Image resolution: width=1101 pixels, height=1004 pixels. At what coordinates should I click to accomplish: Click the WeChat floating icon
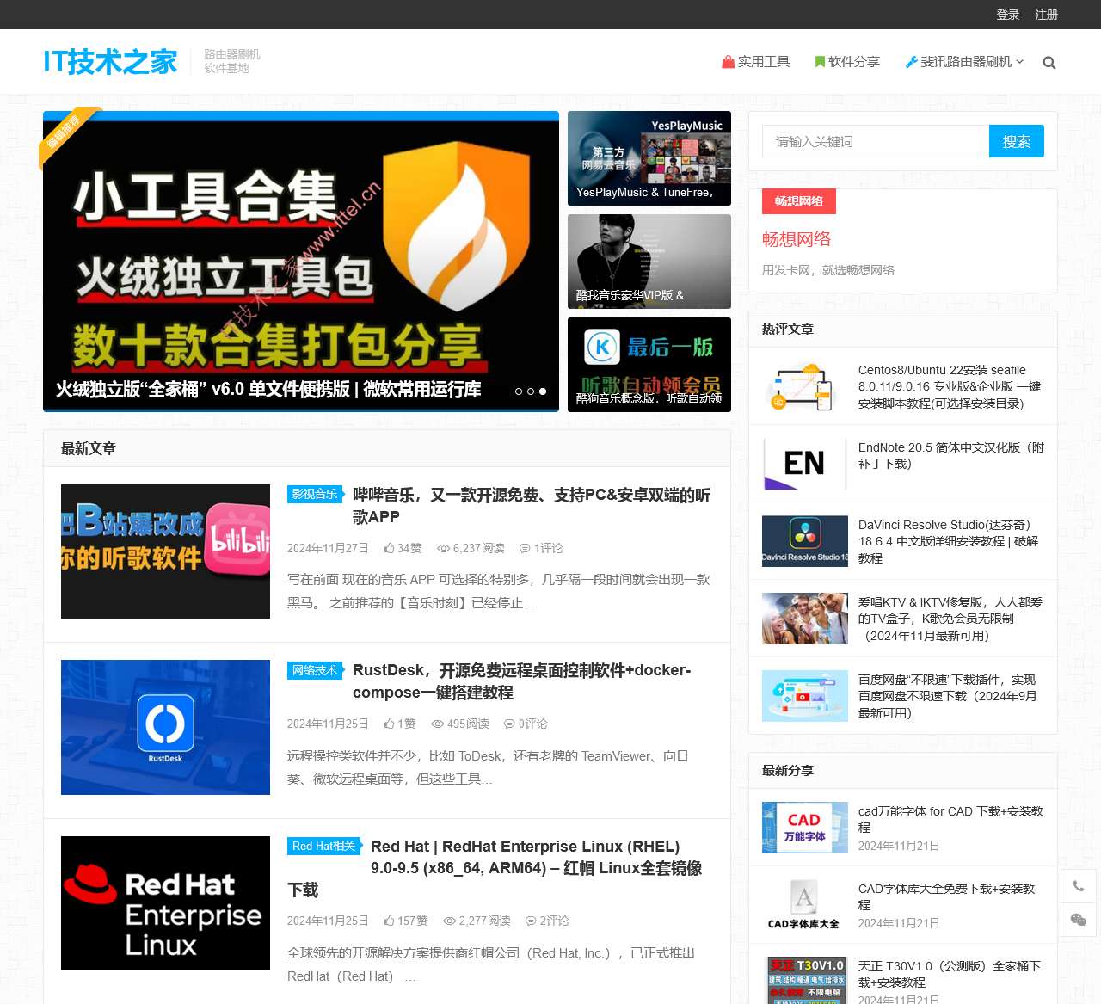(1079, 920)
